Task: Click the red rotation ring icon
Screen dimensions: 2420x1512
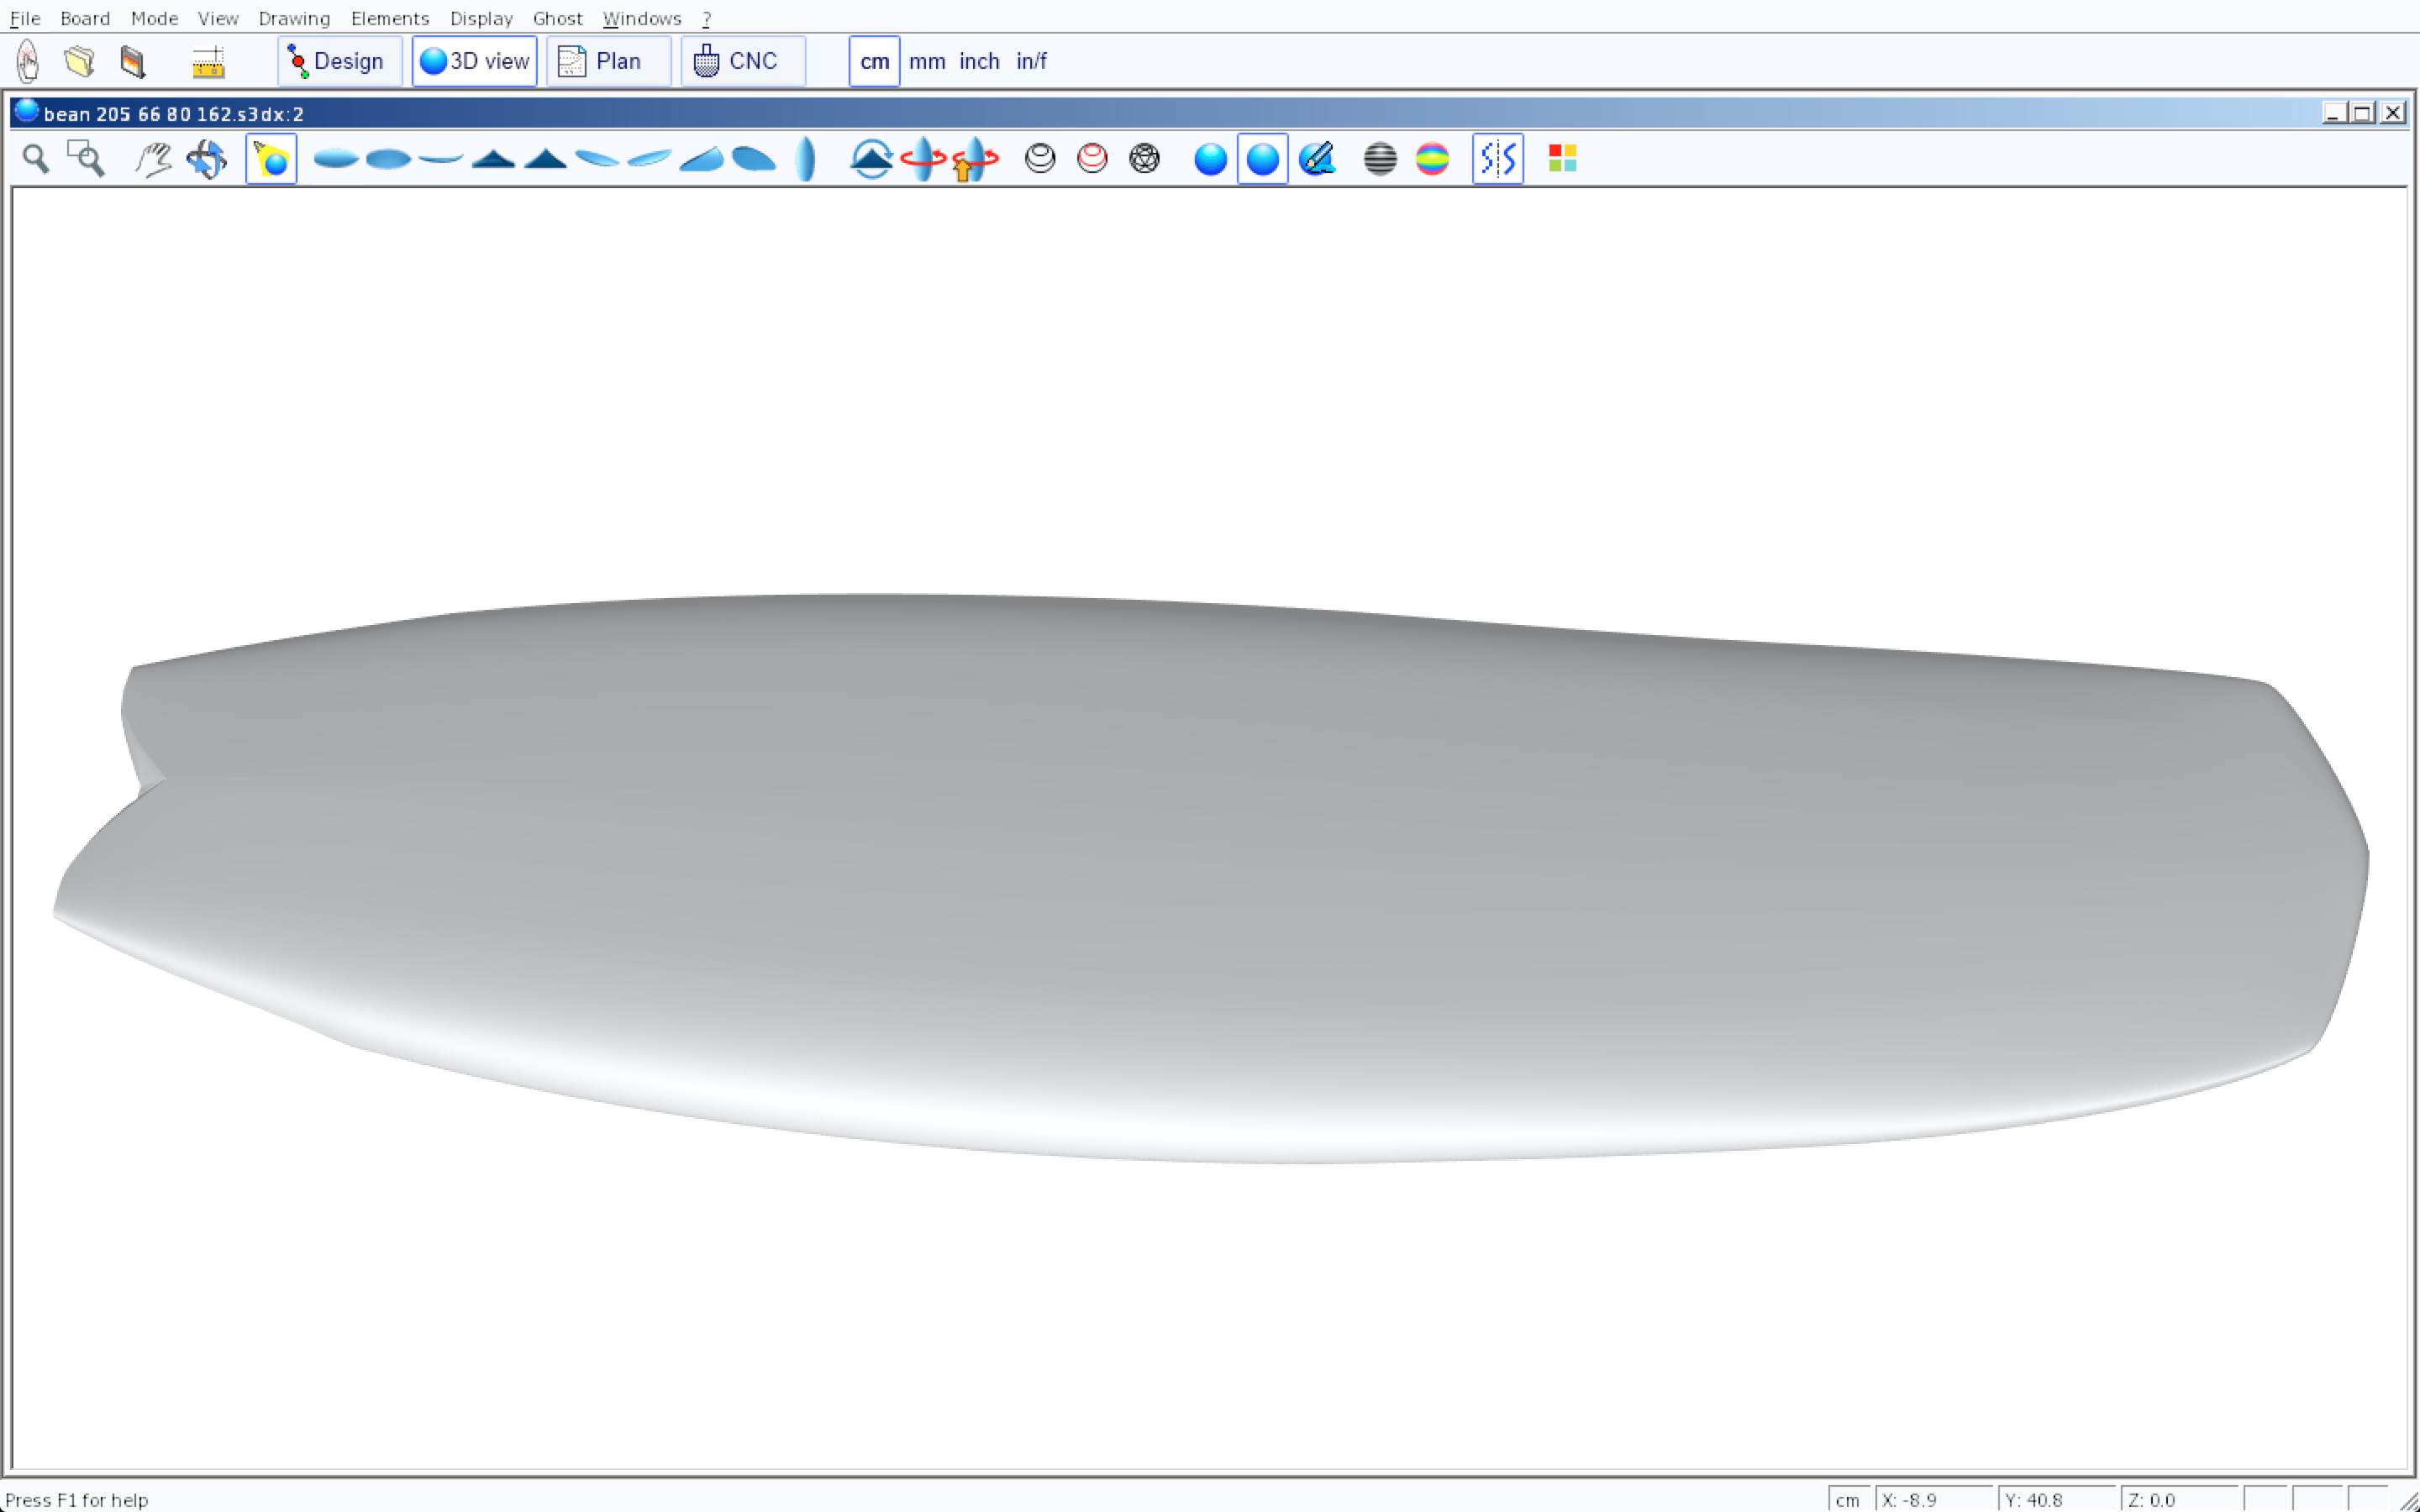Action: tap(922, 159)
